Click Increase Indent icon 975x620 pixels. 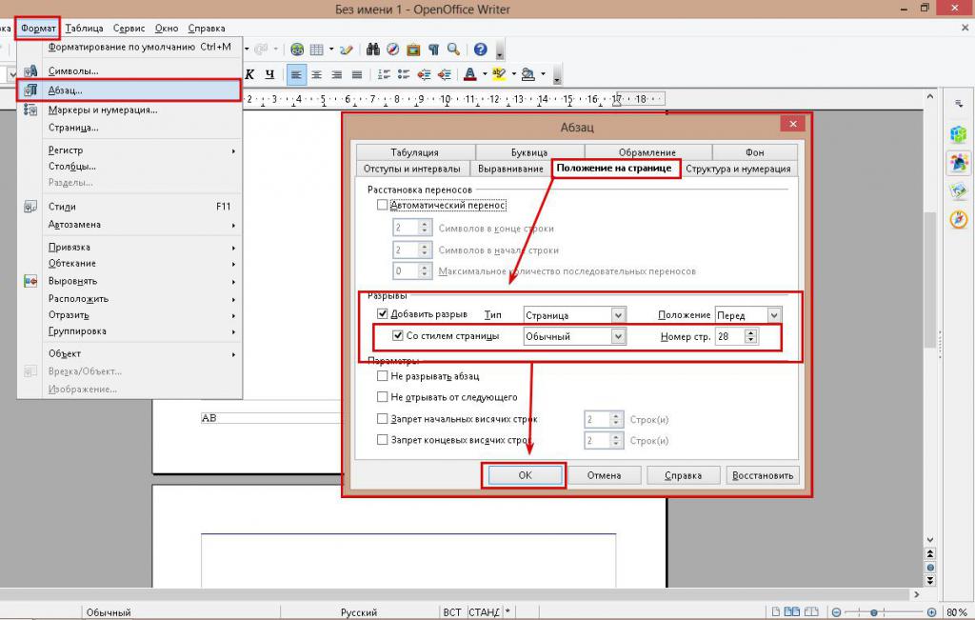444,74
